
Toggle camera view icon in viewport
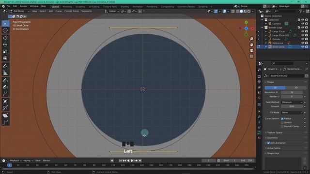pyautogui.click(x=251, y=50)
